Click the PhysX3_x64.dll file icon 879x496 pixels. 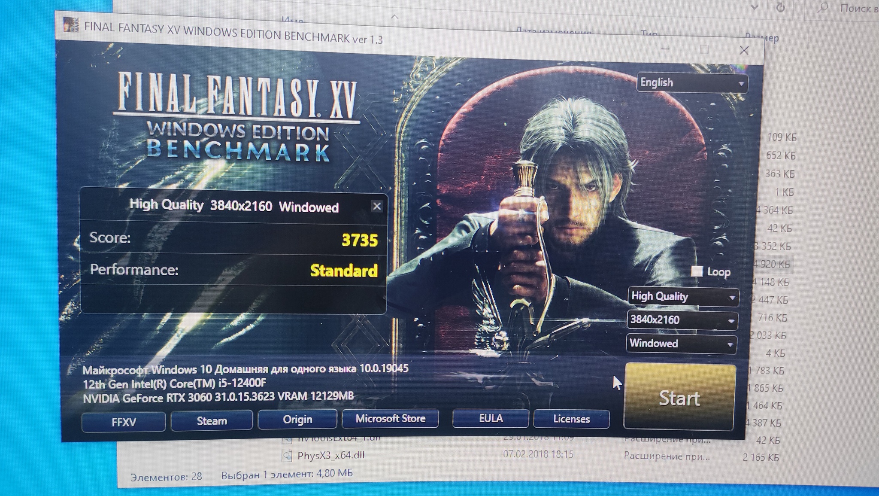point(287,455)
